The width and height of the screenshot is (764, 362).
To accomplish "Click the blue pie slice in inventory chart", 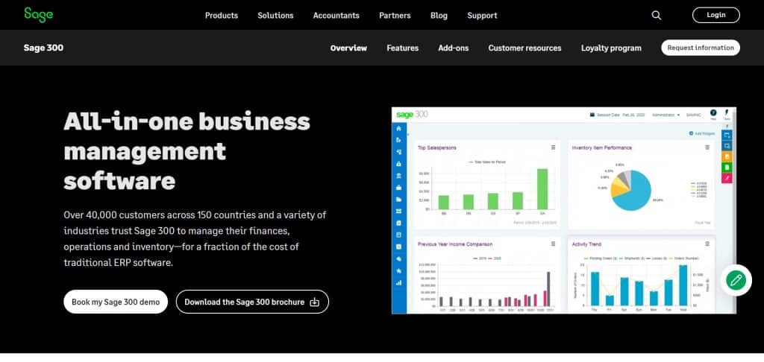I will click(x=633, y=191).
